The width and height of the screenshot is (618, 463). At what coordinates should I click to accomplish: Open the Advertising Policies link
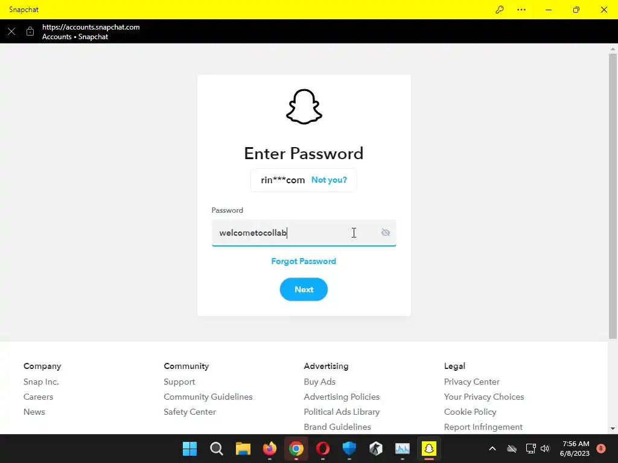[342, 397]
